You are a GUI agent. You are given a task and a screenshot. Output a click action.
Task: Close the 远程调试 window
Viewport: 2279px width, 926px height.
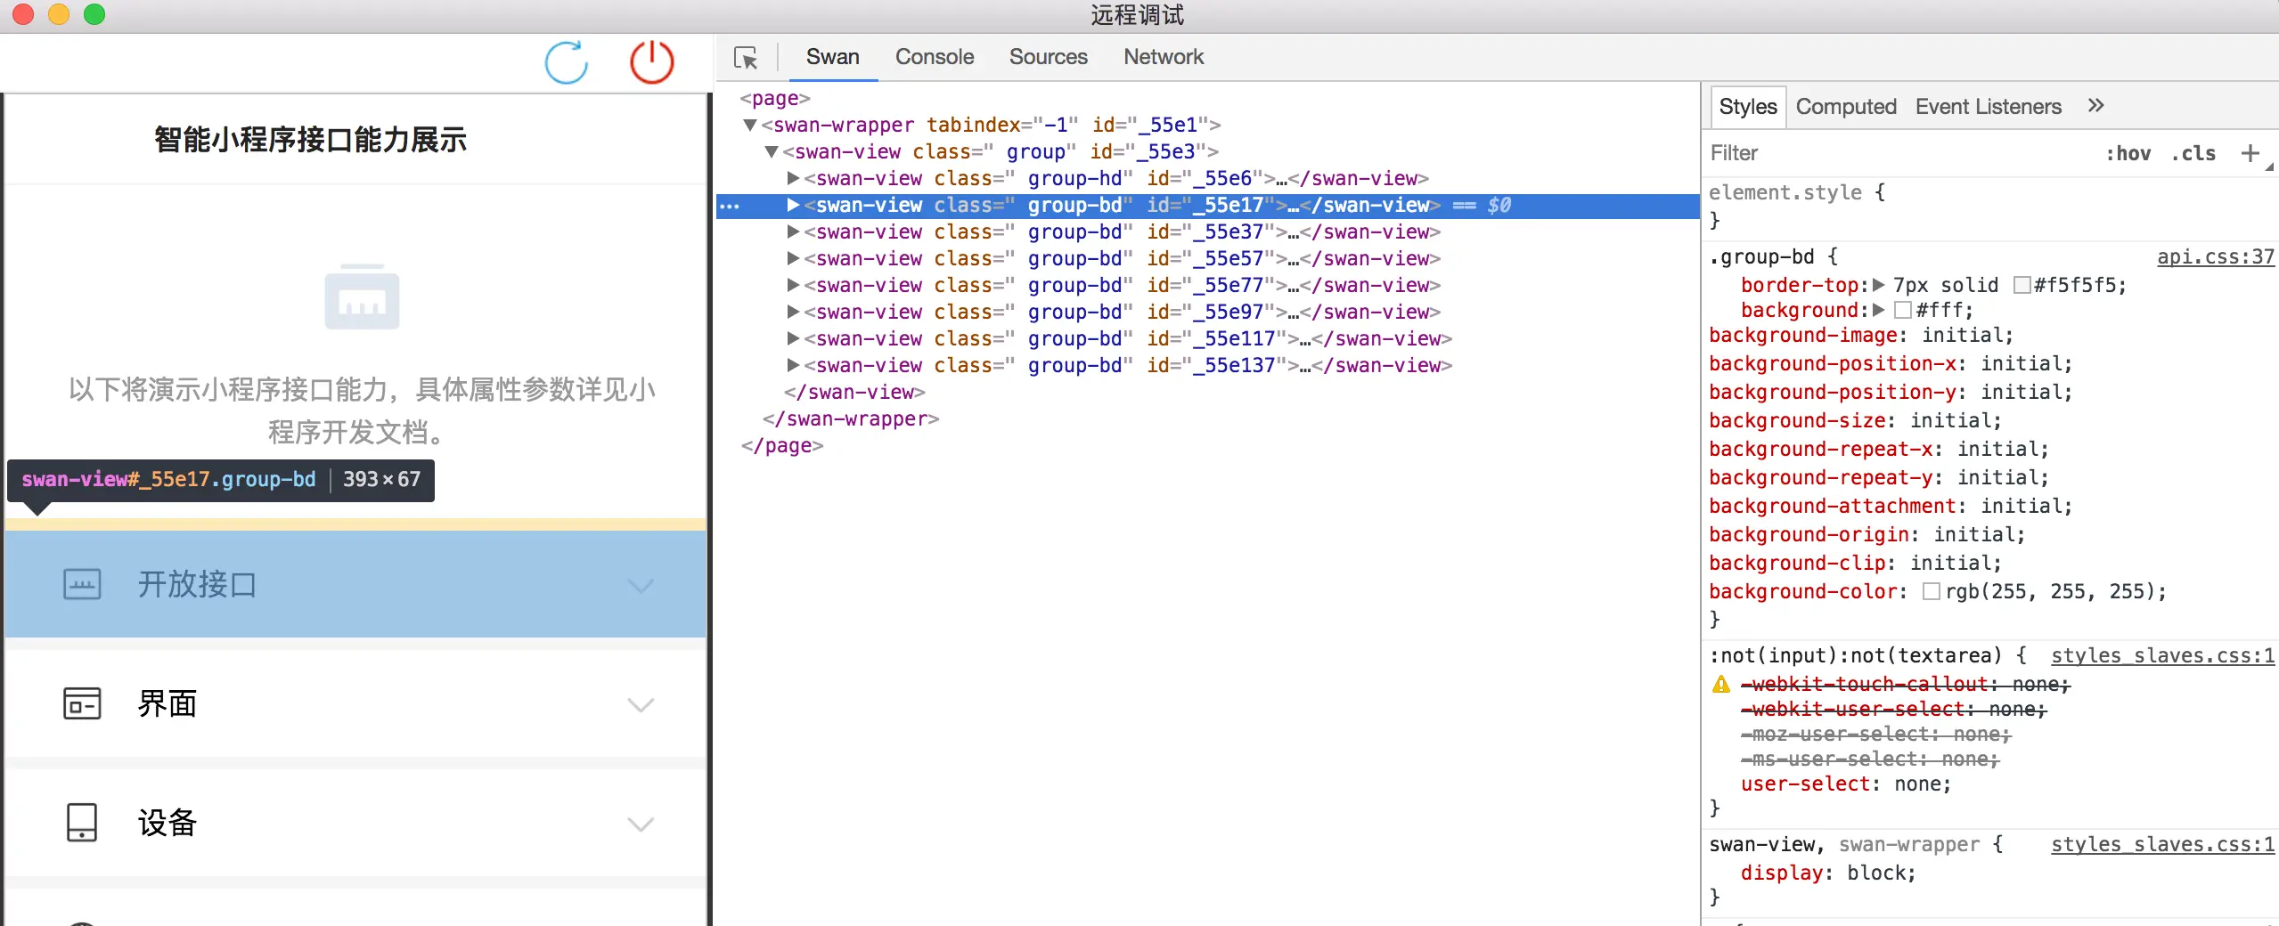point(23,15)
